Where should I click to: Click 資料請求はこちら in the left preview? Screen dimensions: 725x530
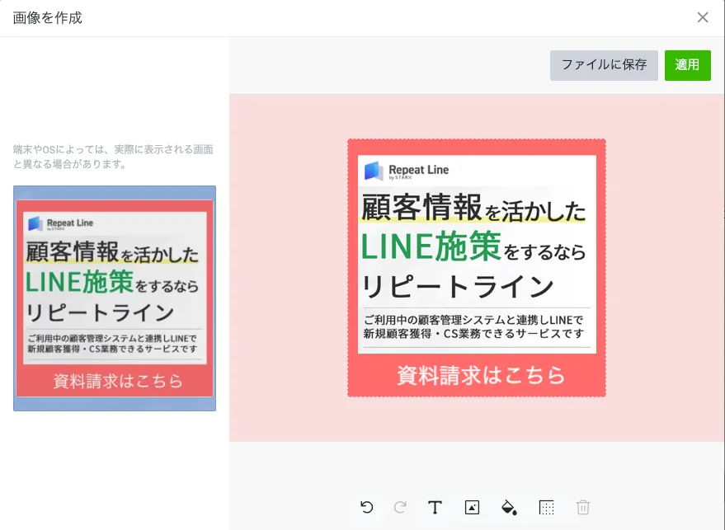pyautogui.click(x=118, y=381)
